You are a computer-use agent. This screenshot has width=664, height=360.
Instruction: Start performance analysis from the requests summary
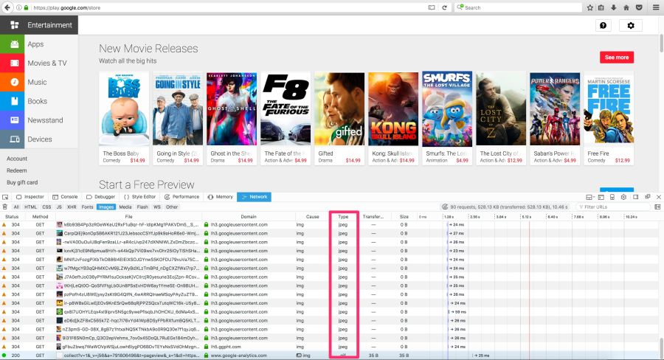coord(445,207)
